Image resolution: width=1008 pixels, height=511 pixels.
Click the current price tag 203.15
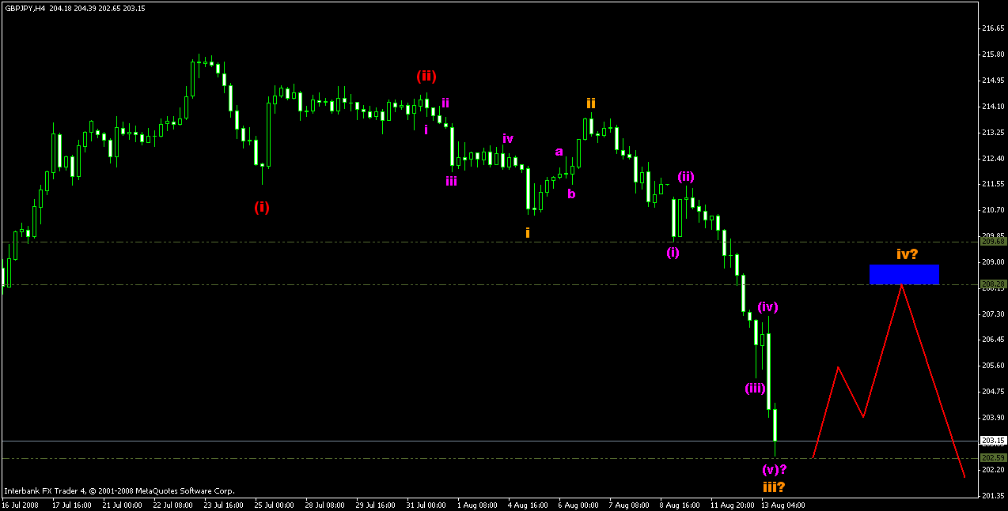[x=993, y=441]
